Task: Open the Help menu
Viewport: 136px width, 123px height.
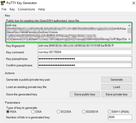Action: point(42,9)
